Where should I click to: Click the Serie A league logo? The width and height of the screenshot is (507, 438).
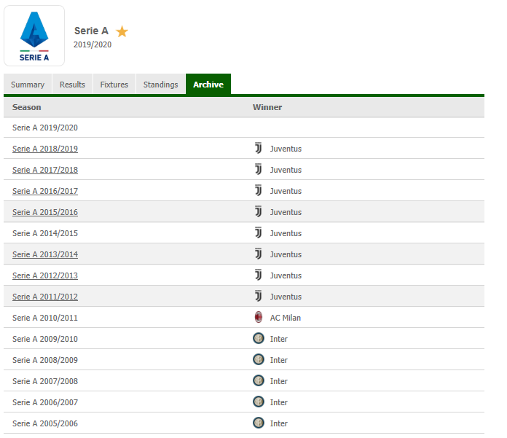coord(34,36)
